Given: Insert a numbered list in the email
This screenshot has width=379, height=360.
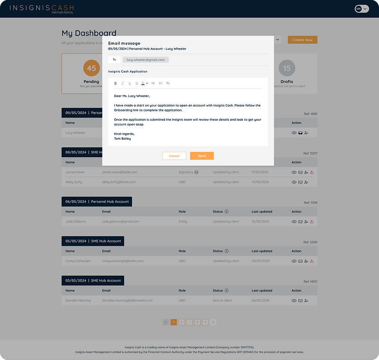Looking at the screenshot, I should tap(153, 83).
